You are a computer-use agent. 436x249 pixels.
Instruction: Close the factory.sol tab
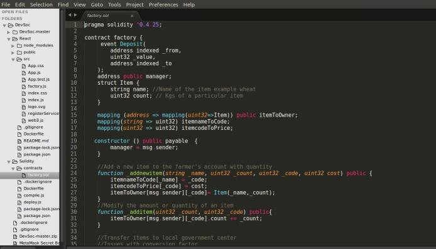(x=132, y=16)
